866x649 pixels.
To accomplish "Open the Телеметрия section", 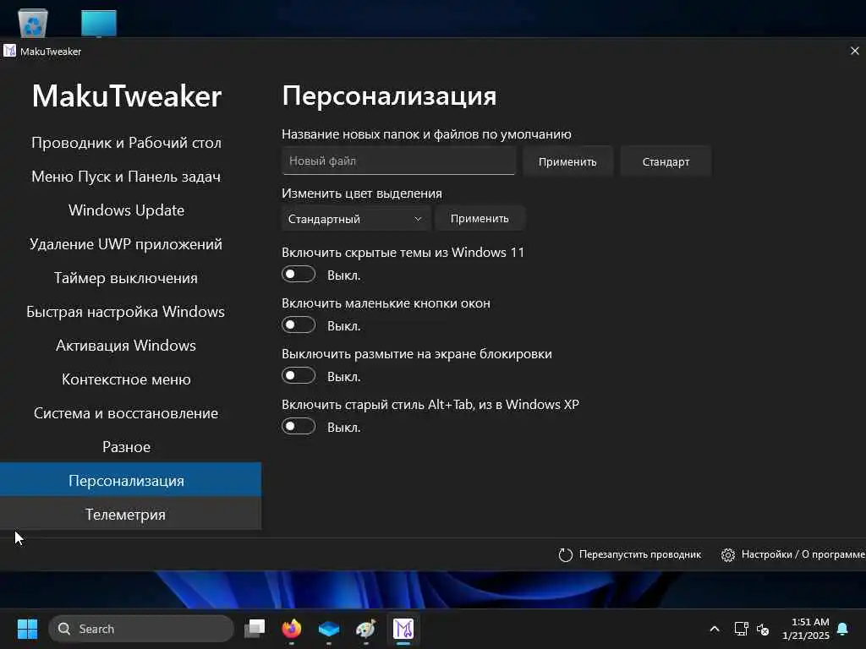I will click(130, 514).
